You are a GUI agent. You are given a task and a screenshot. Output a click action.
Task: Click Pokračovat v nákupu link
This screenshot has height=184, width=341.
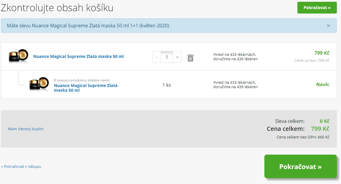click(21, 166)
